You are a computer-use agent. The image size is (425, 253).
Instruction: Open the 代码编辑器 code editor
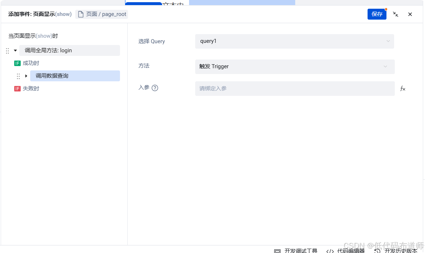(350, 250)
